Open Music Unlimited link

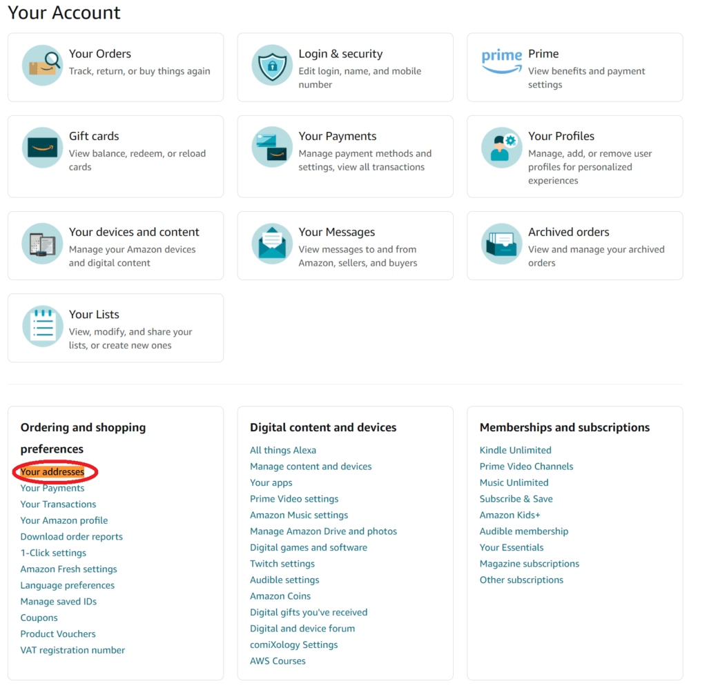[514, 482]
